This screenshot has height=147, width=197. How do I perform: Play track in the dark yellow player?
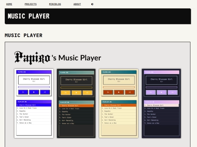(x=76, y=93)
